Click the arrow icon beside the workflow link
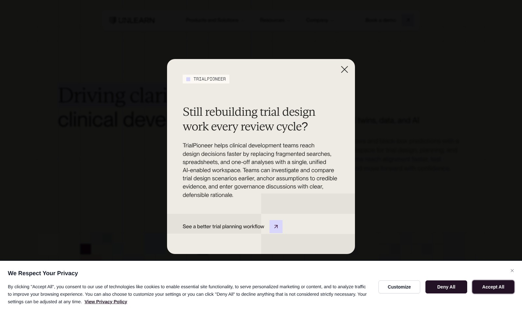 click(276, 227)
